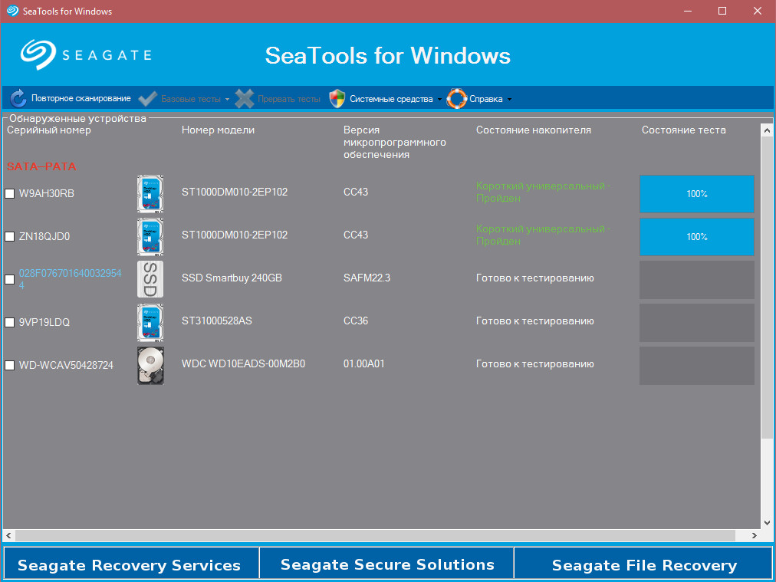This screenshot has height=582, width=776.
Task: Enable checkbox for WD-WCAV50428724
Action: coord(9,365)
